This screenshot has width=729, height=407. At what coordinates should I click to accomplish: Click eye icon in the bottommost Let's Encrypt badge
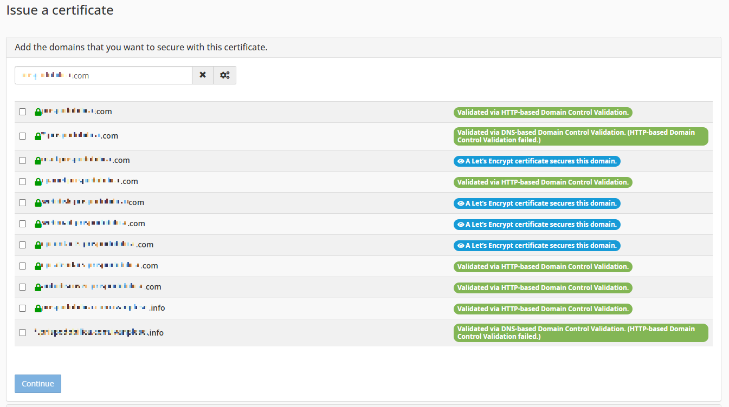[x=461, y=246]
